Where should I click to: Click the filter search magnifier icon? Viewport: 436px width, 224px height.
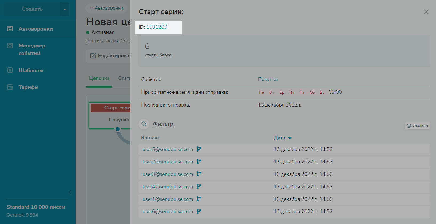click(x=144, y=124)
